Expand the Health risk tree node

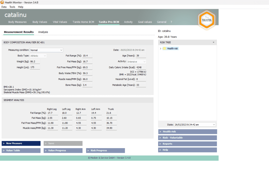[161, 49]
